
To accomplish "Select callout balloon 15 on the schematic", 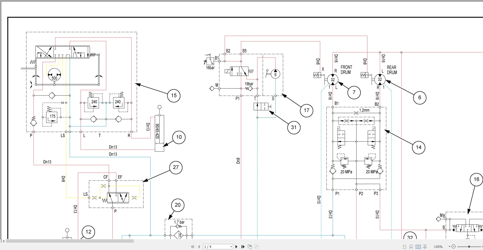I will (x=173, y=95).
